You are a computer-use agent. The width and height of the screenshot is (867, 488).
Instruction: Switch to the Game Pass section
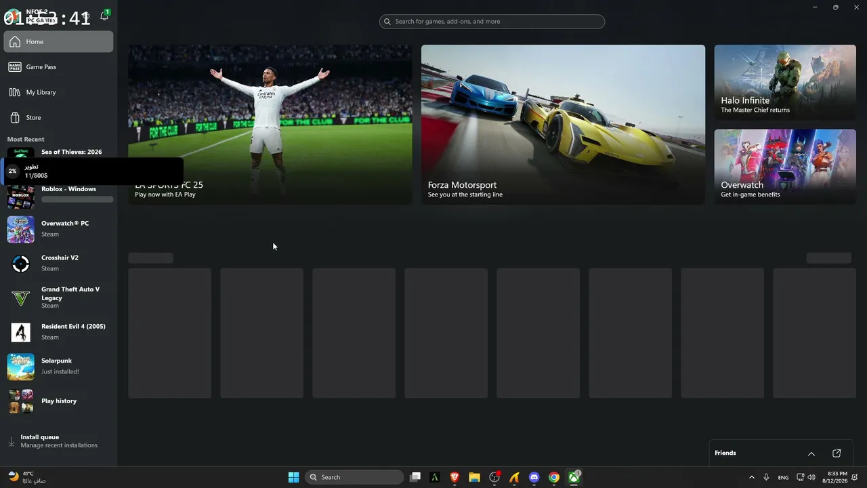(x=58, y=66)
